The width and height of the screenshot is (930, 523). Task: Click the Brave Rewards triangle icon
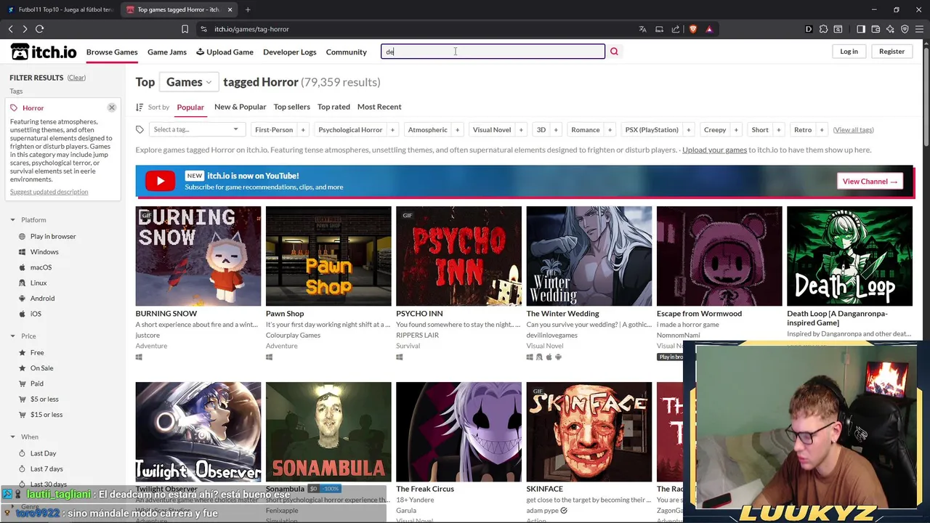pos(709,29)
